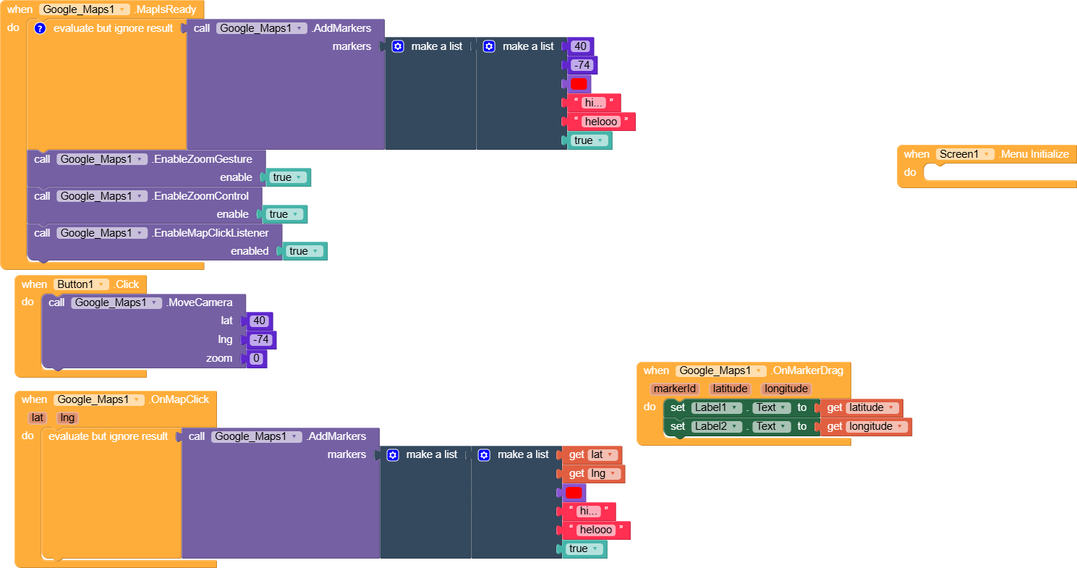Click the markerId parameter in OnMarkerDrag

[674, 389]
